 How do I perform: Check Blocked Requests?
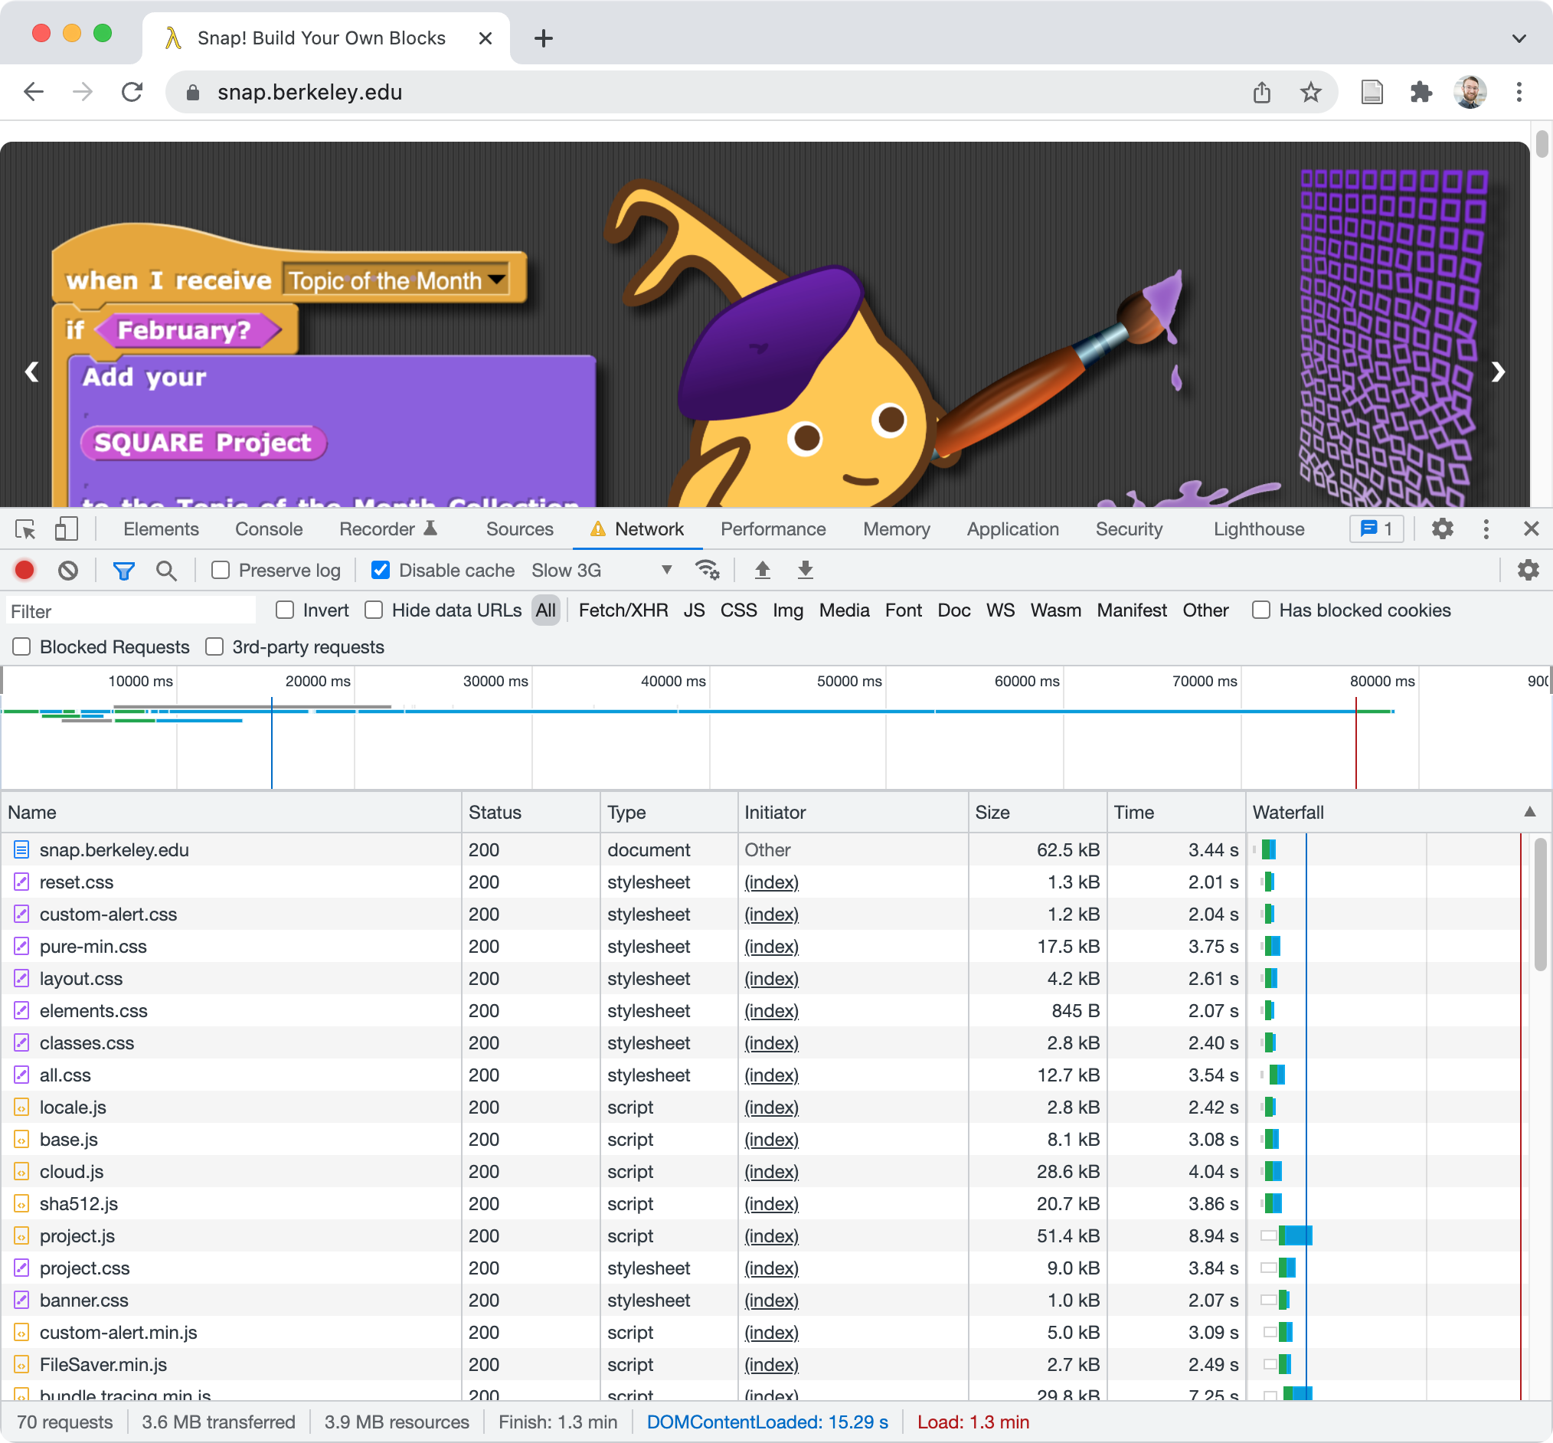point(22,646)
